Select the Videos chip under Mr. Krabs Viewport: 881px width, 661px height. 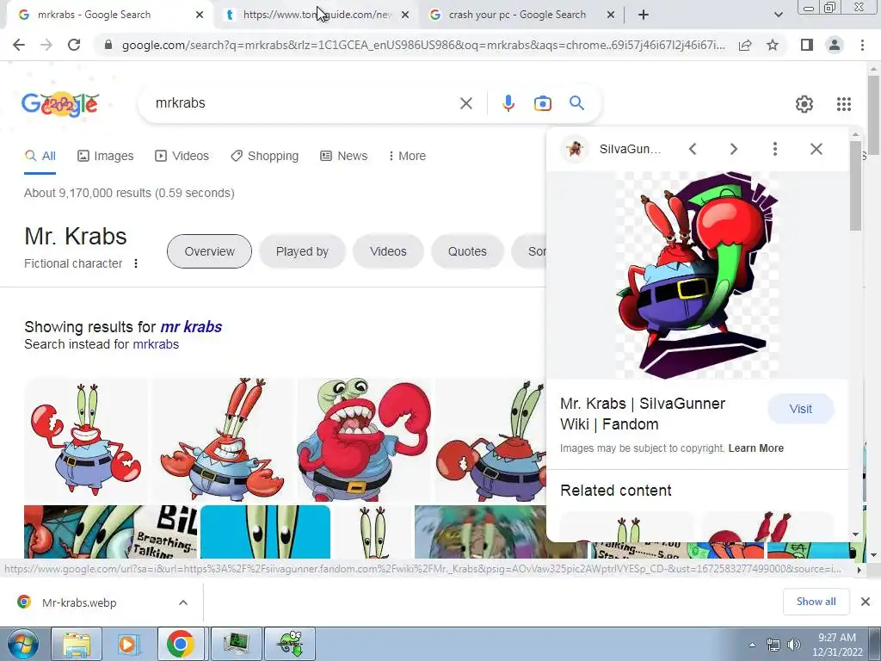click(x=388, y=251)
